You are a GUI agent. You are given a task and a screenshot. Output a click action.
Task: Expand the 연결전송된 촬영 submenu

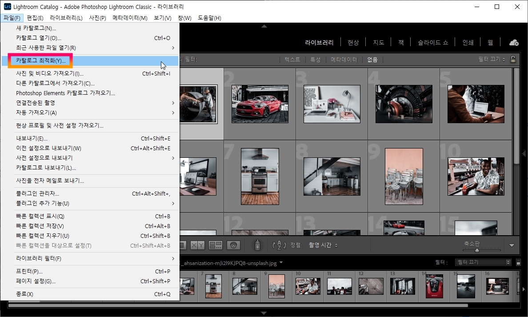[x=90, y=103]
